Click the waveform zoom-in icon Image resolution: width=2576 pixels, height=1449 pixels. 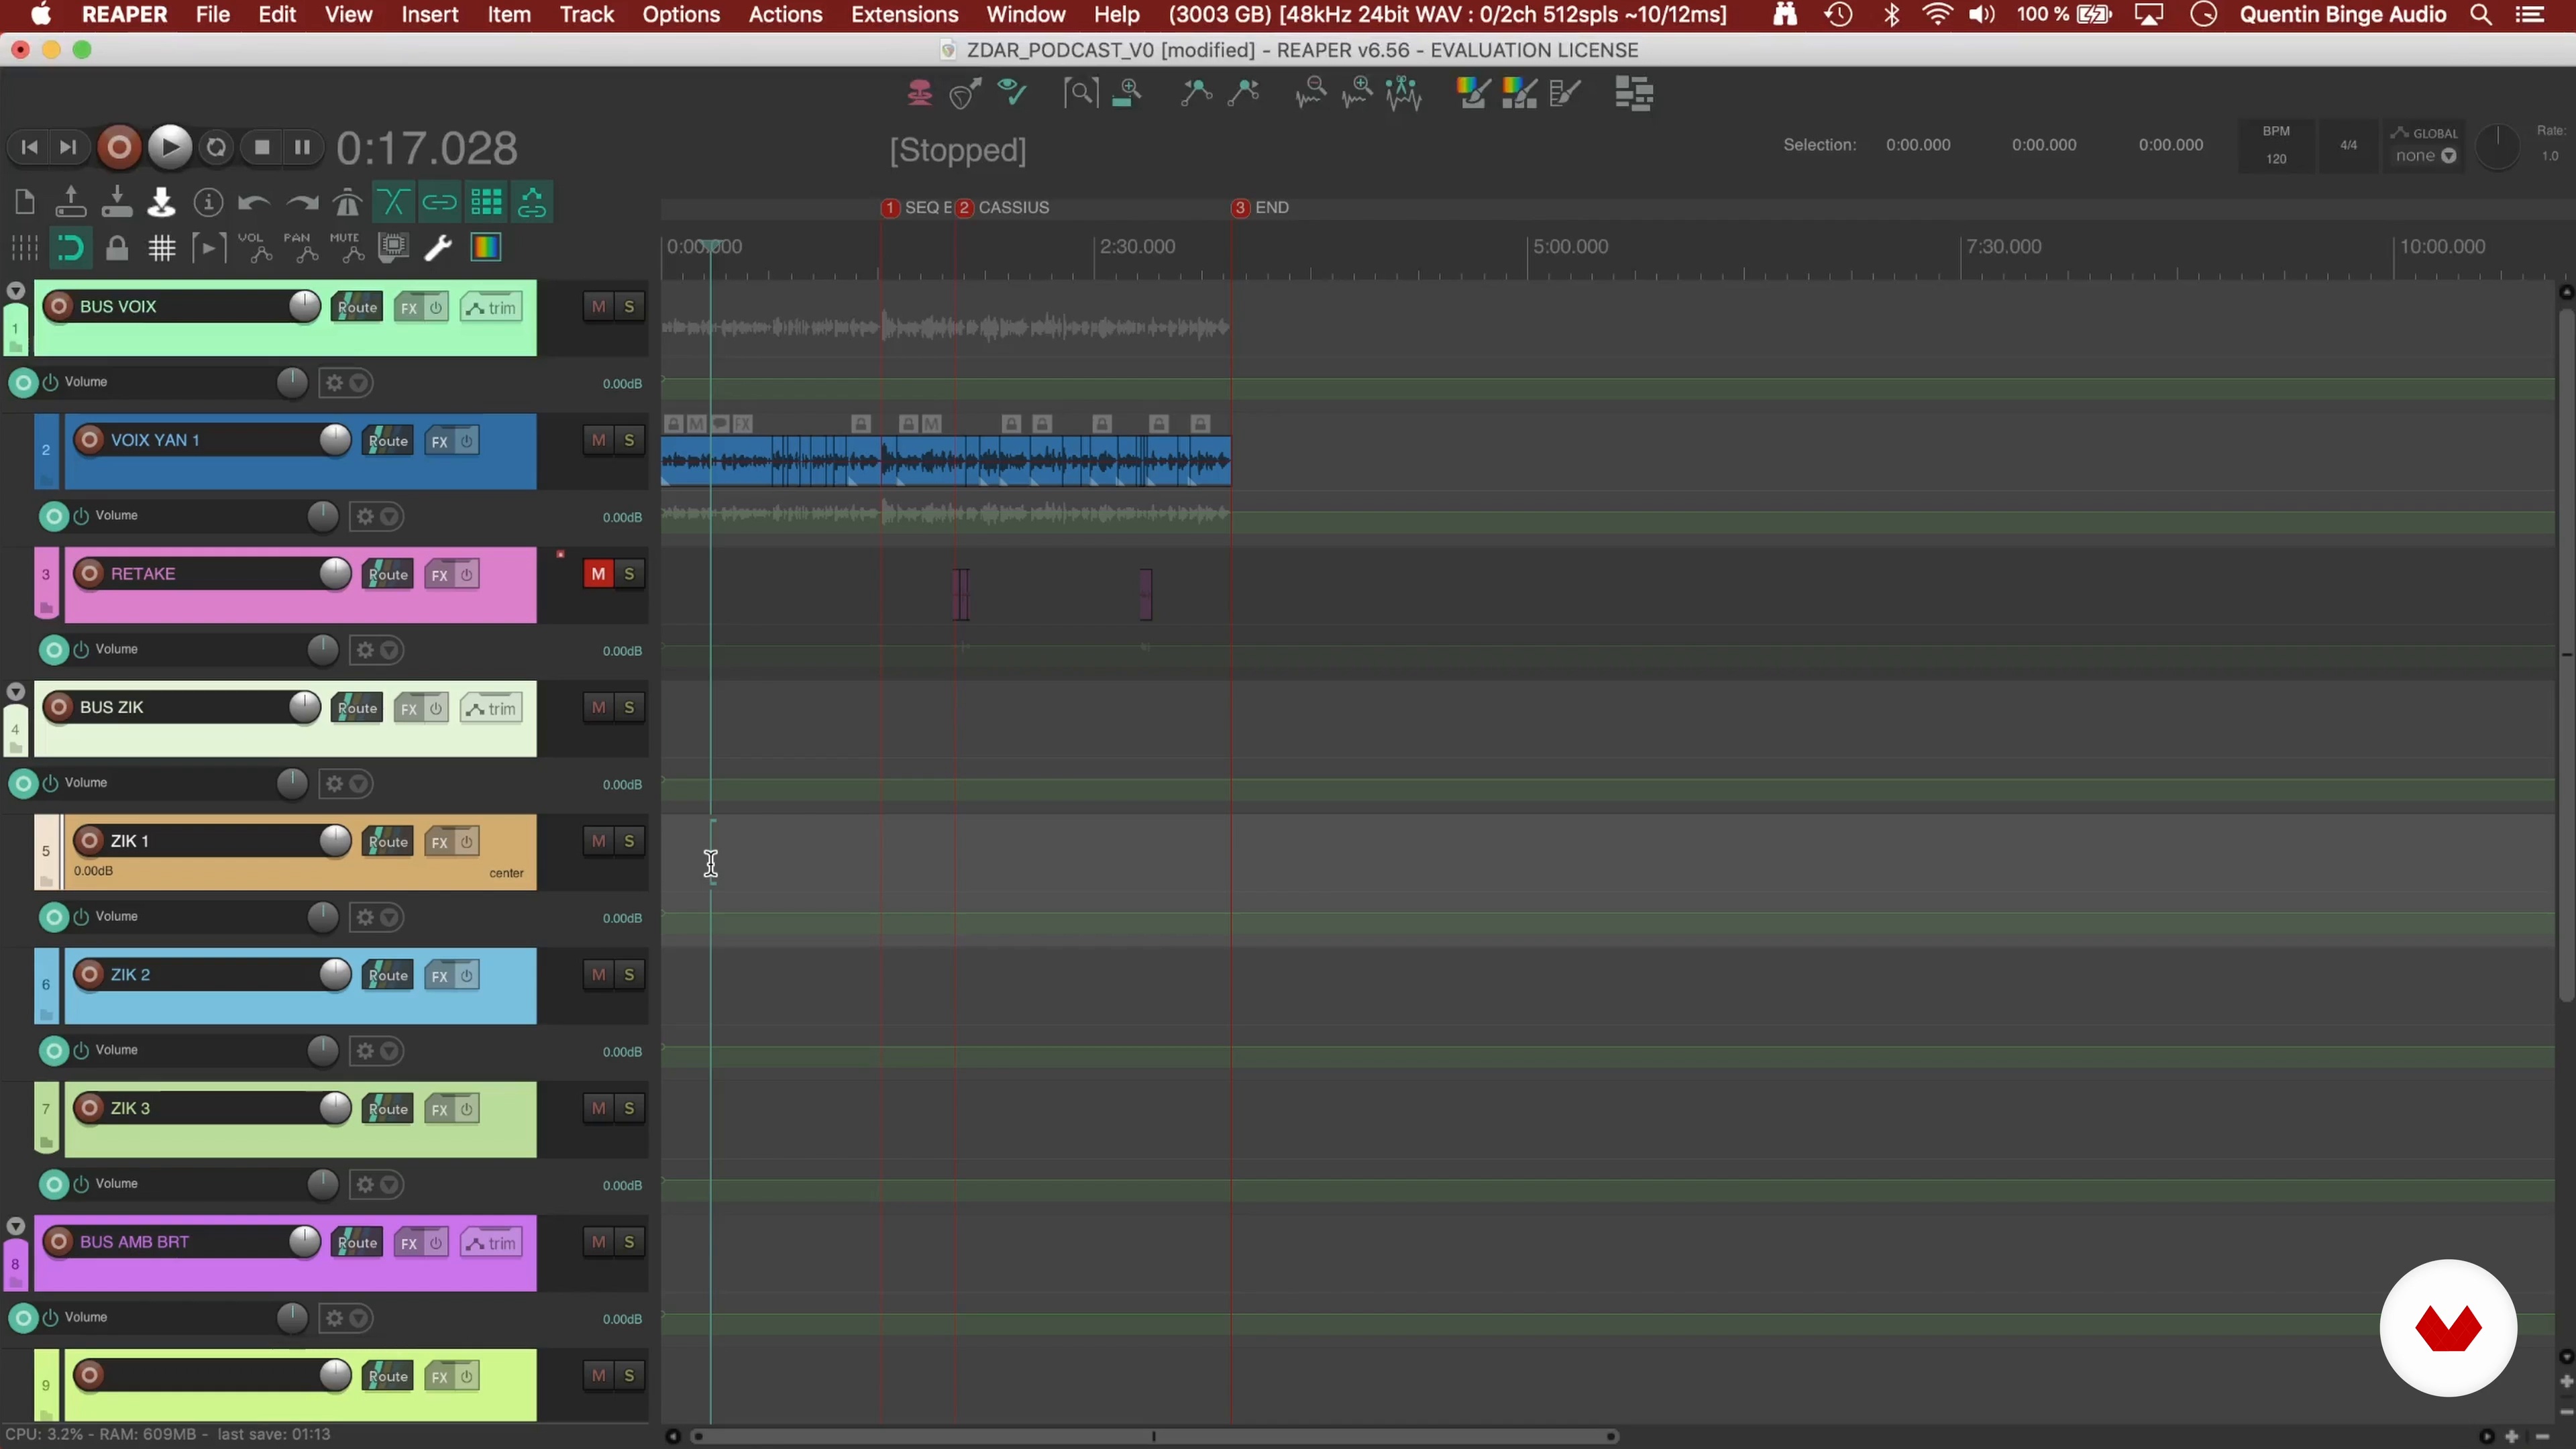coord(1358,94)
